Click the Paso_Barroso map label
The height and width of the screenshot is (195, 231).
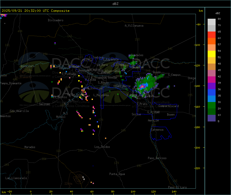point(157,158)
